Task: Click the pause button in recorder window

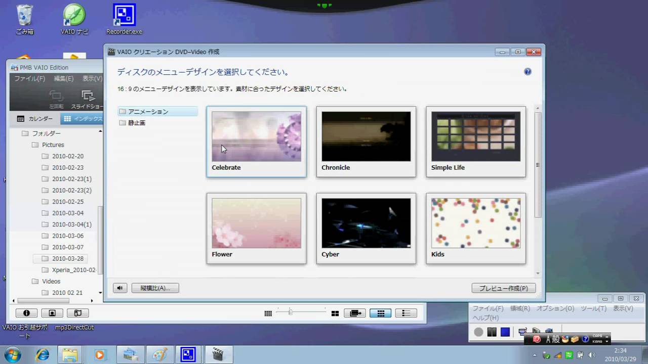Action: 492,332
